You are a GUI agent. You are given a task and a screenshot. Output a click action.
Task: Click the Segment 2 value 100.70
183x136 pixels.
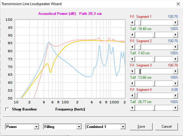point(173,41)
